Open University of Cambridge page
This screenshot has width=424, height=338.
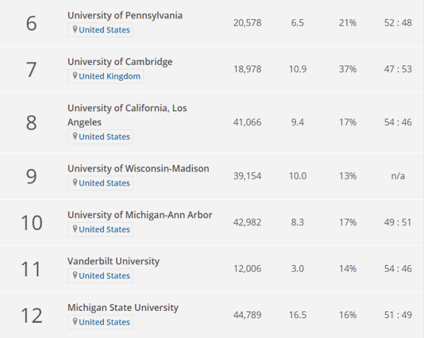(120, 62)
